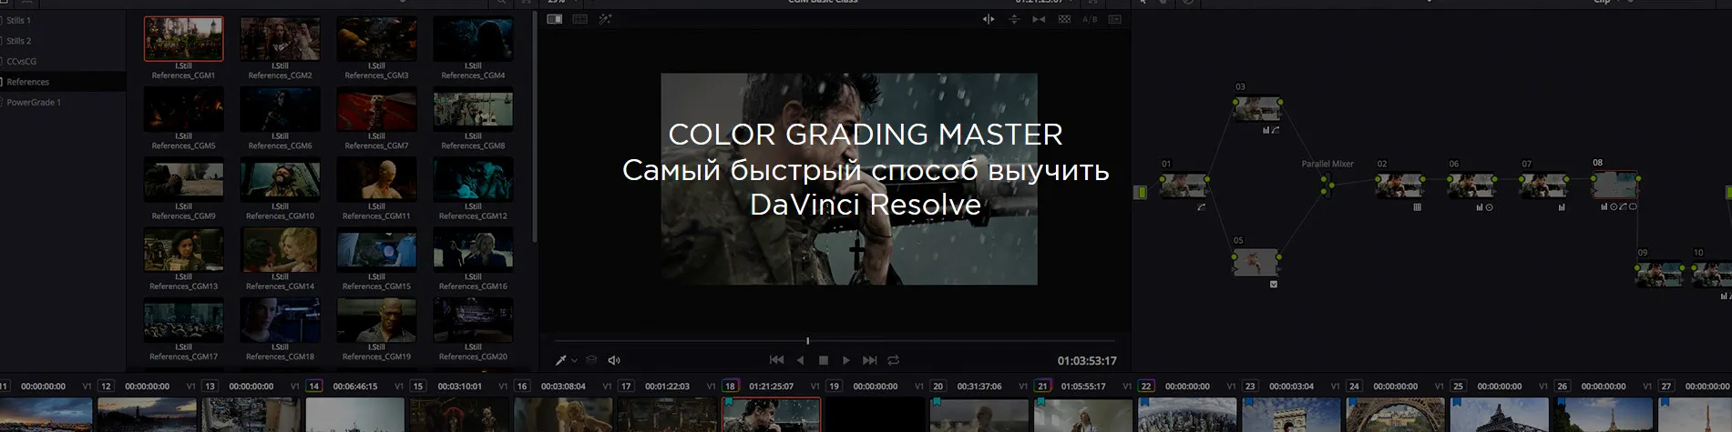This screenshot has height=432, width=1732.
Task: Click the horizontal wipe icon above viewer
Action: click(x=989, y=19)
